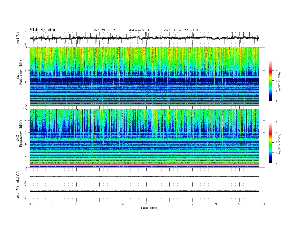Image resolution: width=296 pixels, height=229 pixels.
Task: Click the "station=ATH" header label
Action: click(139, 30)
